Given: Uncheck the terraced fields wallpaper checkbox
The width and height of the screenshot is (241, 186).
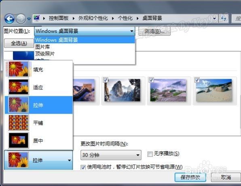Looking at the screenshot, I should coord(151,80).
